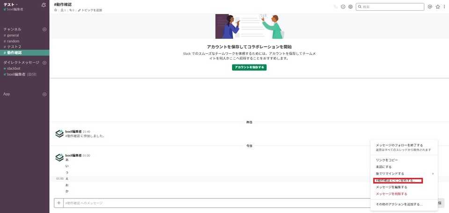Open channel settings gear icon
The image size is (449, 213).
[350, 7]
